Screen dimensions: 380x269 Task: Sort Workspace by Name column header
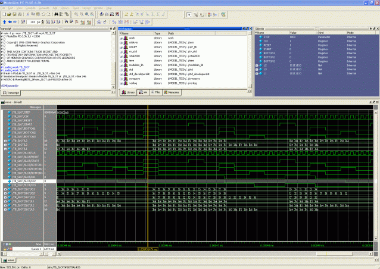pyautogui.click(x=136, y=33)
